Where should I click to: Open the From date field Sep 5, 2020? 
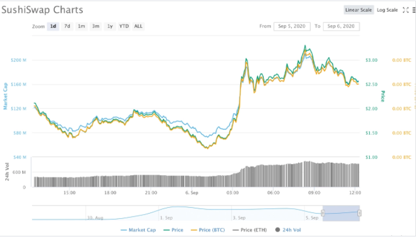(292, 26)
